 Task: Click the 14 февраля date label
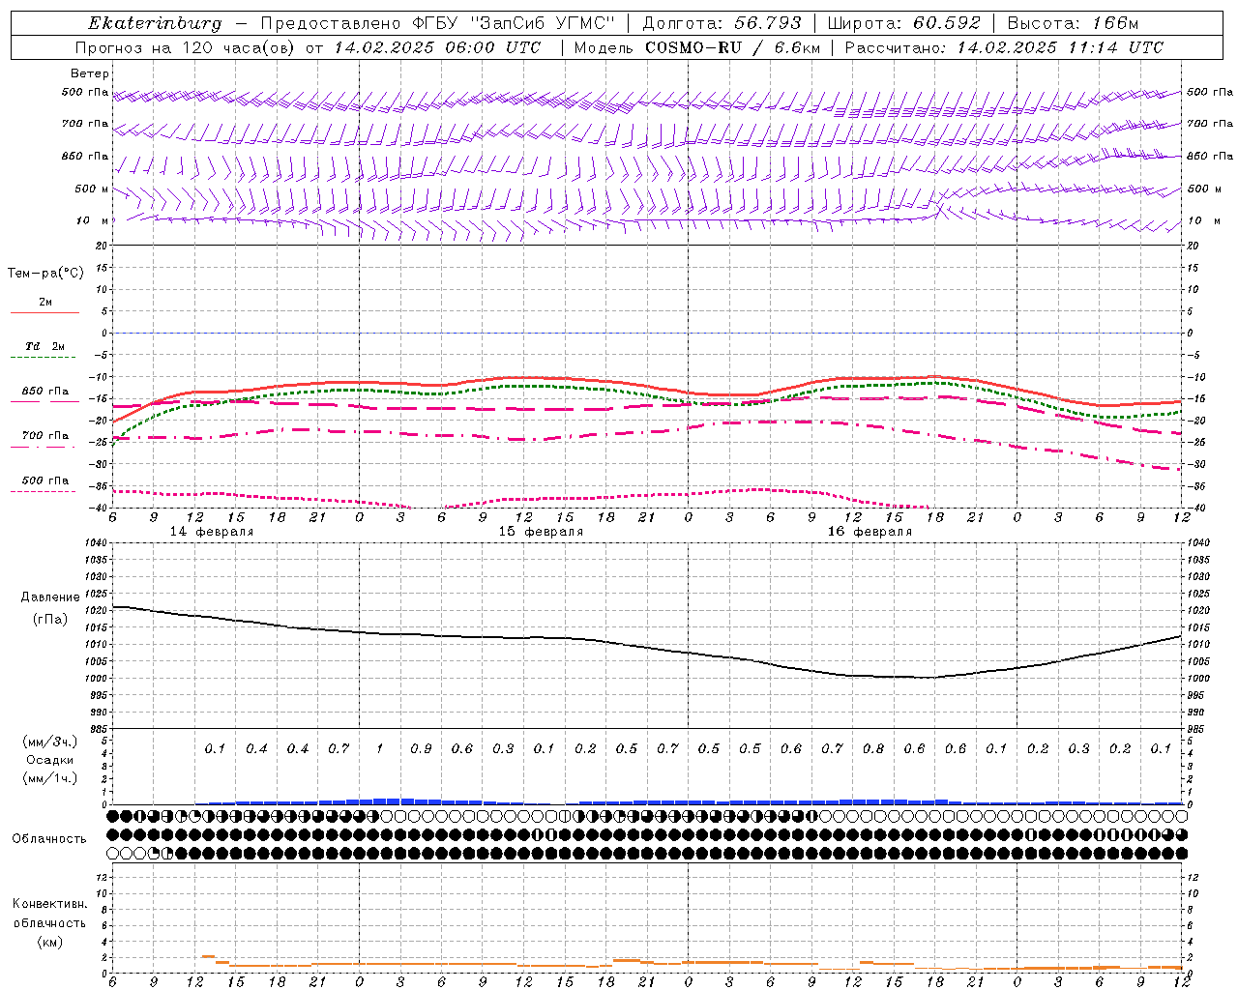[x=212, y=532]
